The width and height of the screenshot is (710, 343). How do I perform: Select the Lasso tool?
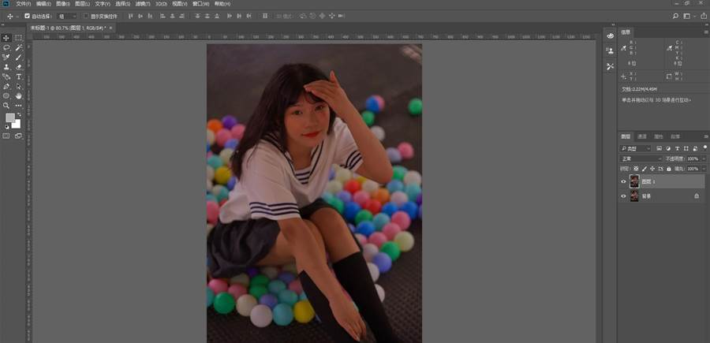(6, 47)
